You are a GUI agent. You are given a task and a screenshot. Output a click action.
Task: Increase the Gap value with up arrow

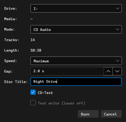coord(108,71)
